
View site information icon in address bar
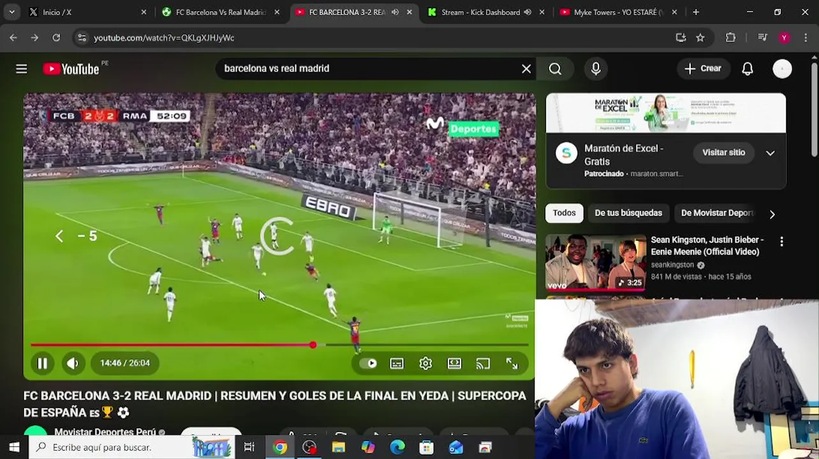(x=82, y=38)
